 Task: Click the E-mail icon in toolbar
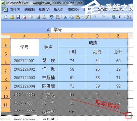coord(30,17)
